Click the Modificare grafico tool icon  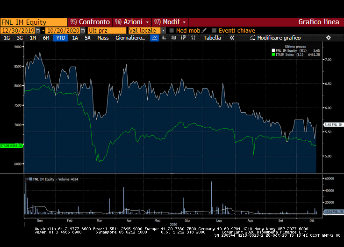(x=253, y=38)
